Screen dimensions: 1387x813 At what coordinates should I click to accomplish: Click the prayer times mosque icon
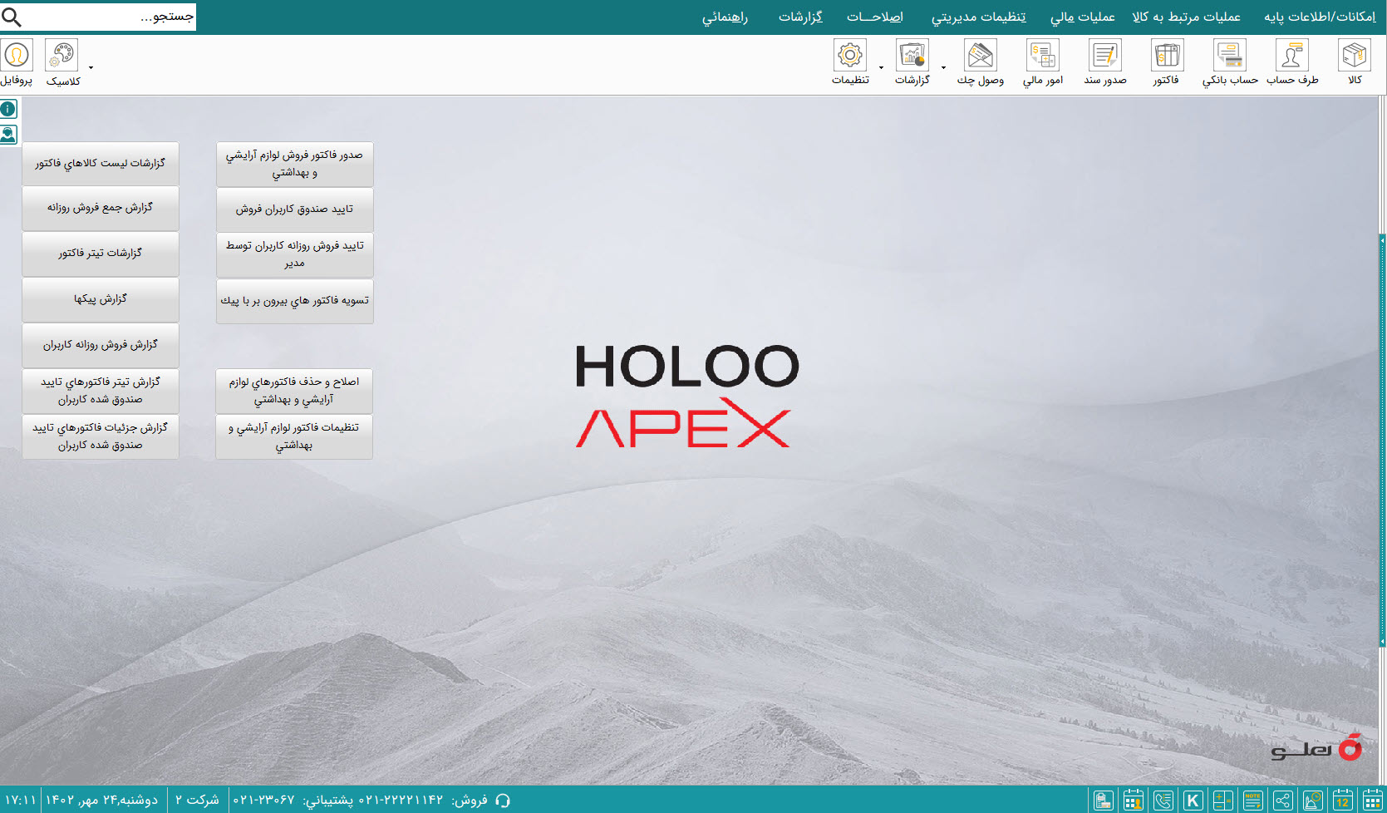pyautogui.click(x=1313, y=801)
